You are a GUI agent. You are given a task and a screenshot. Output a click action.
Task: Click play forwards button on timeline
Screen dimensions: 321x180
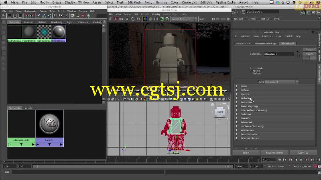[x=301, y=160]
